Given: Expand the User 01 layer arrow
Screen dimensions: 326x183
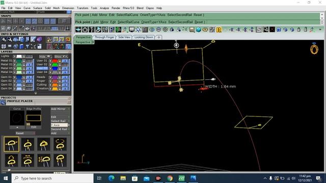Looking at the screenshot, I should point(50,61).
